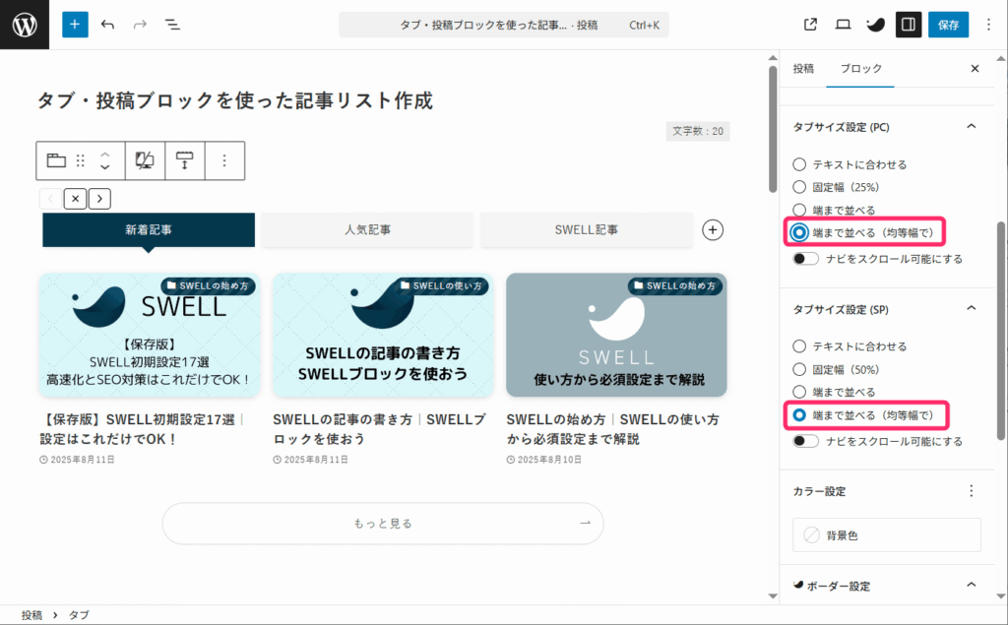Select PC 固定幅（25%） radio

(799, 187)
